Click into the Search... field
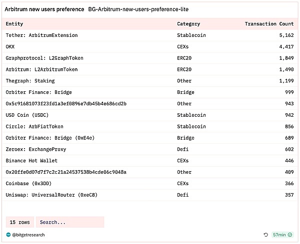This screenshot has height=244, width=300. pos(69,222)
